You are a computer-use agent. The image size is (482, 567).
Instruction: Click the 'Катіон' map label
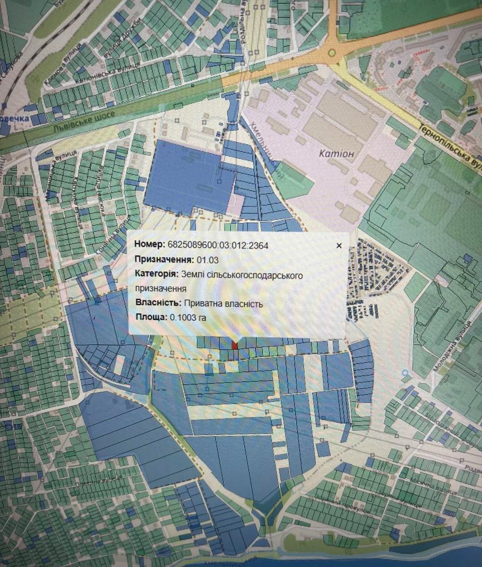[x=336, y=154]
